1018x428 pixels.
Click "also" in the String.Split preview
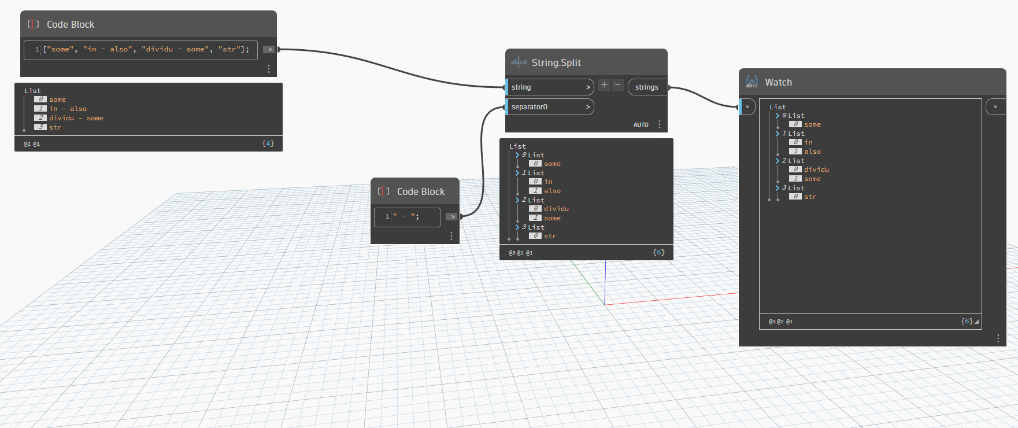click(552, 191)
